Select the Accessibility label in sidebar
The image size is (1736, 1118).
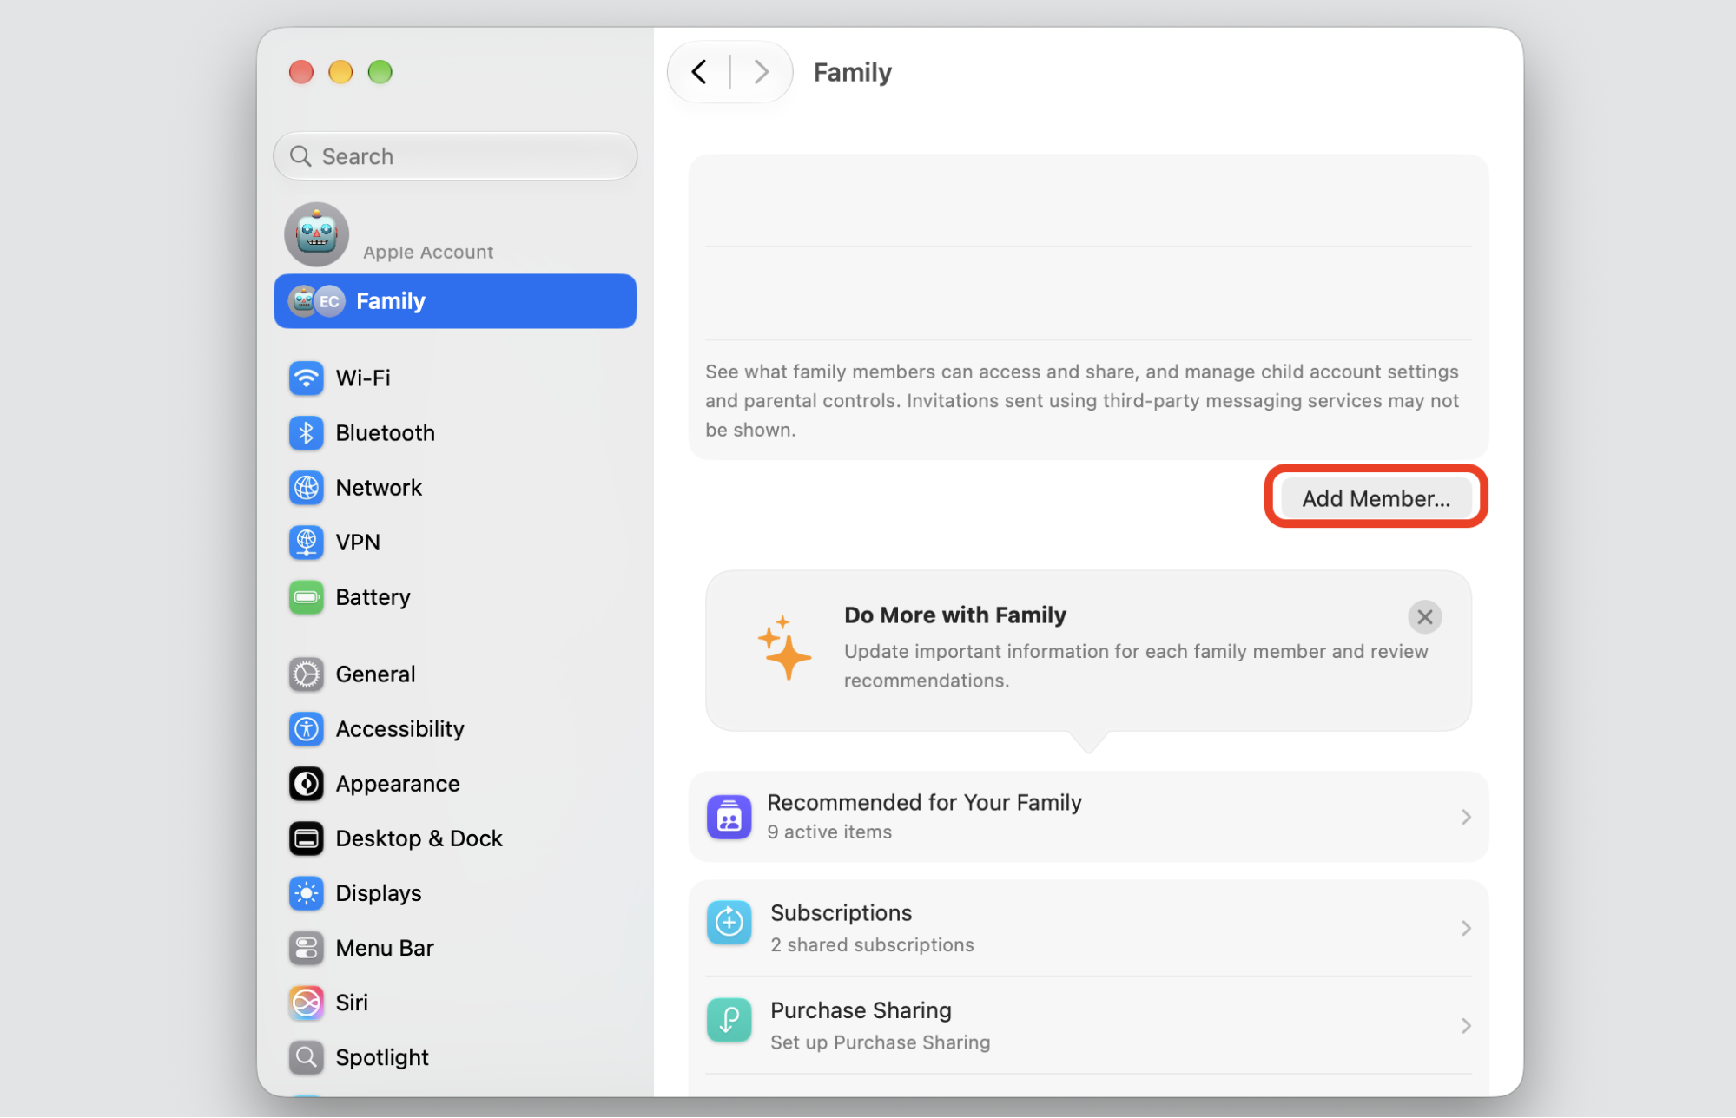(399, 729)
